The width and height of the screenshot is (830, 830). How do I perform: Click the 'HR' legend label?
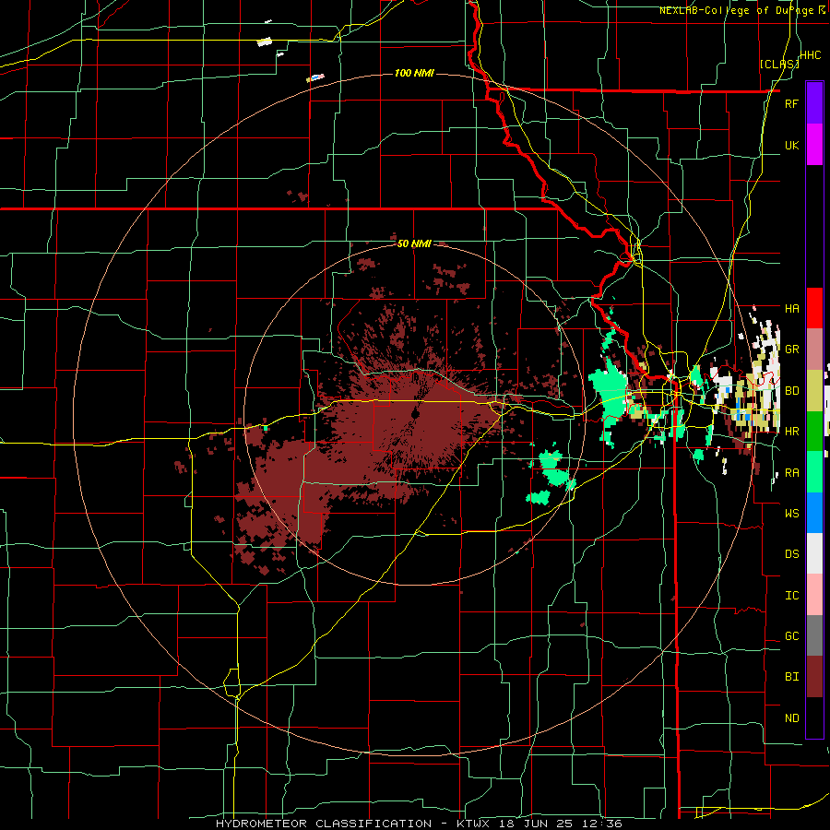coord(791,432)
